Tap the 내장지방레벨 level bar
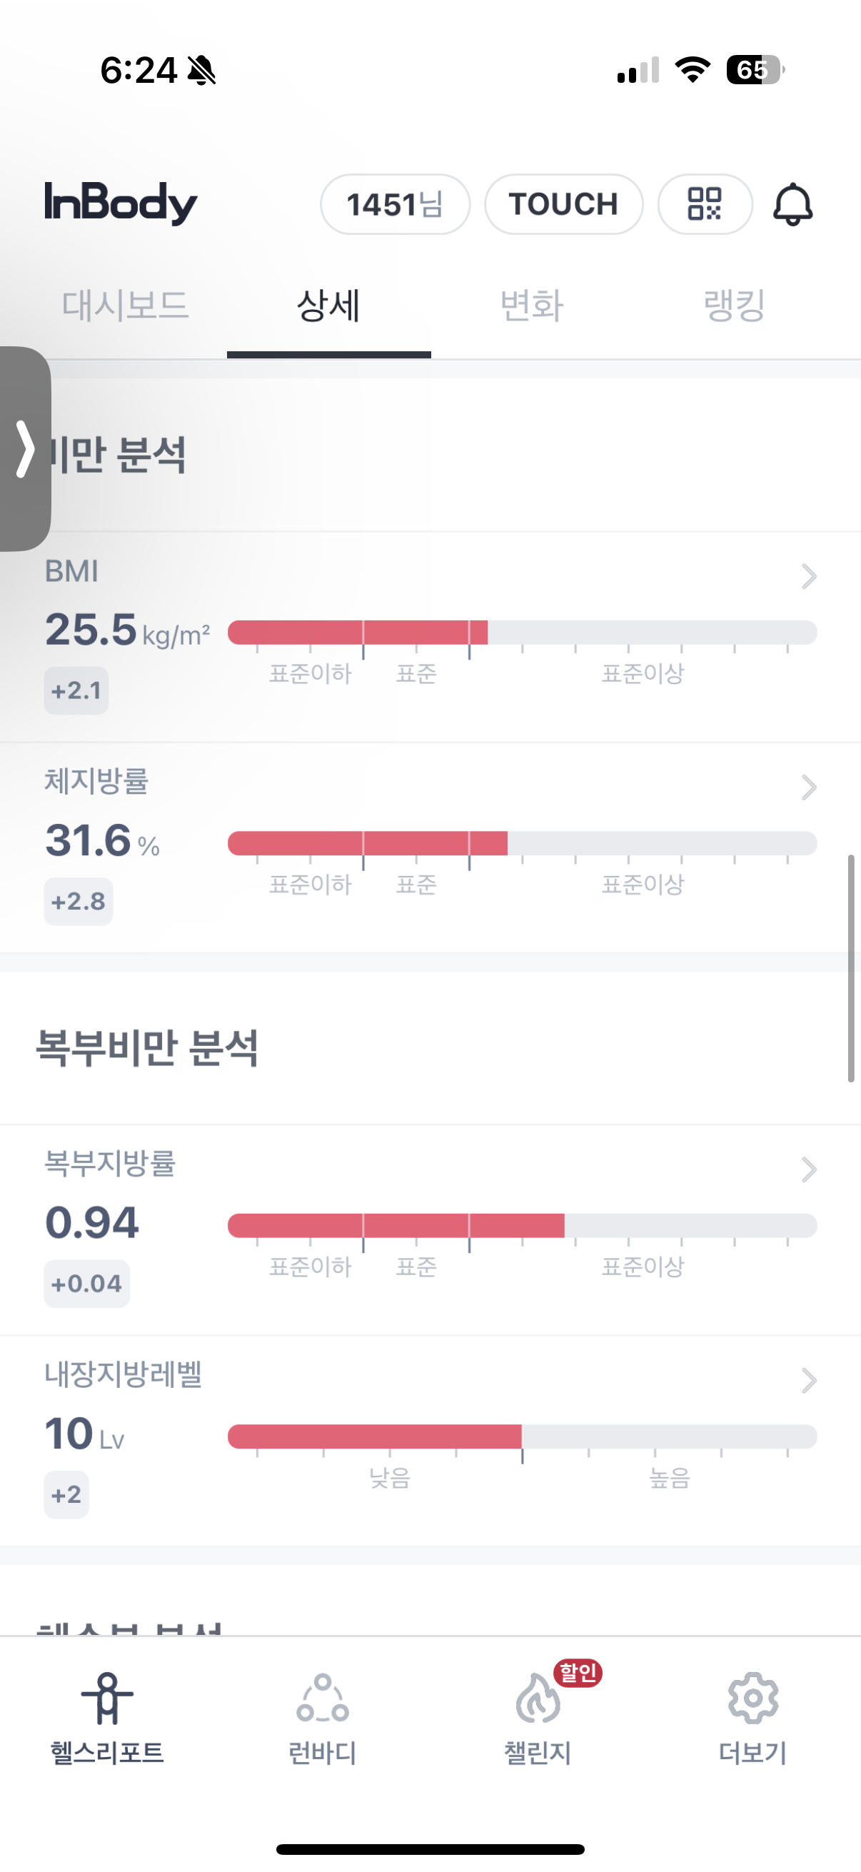Viewport: 861px width, 1872px height. (x=522, y=1436)
